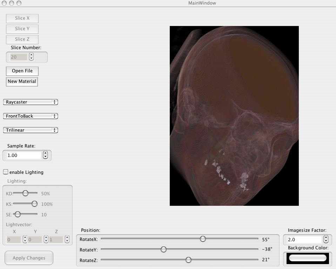Viewport: 336px width, 269px height.
Task: Click the Lightvector Y input field
Action: point(34,240)
